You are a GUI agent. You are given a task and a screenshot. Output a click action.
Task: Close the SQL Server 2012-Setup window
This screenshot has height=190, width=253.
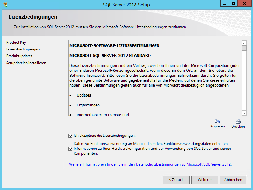click(244, 3)
